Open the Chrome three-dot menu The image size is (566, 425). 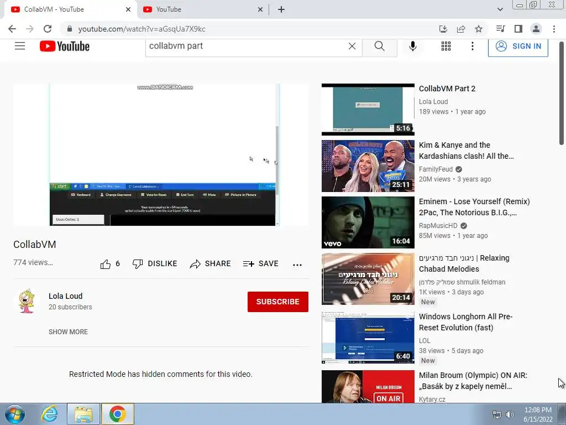point(554,29)
